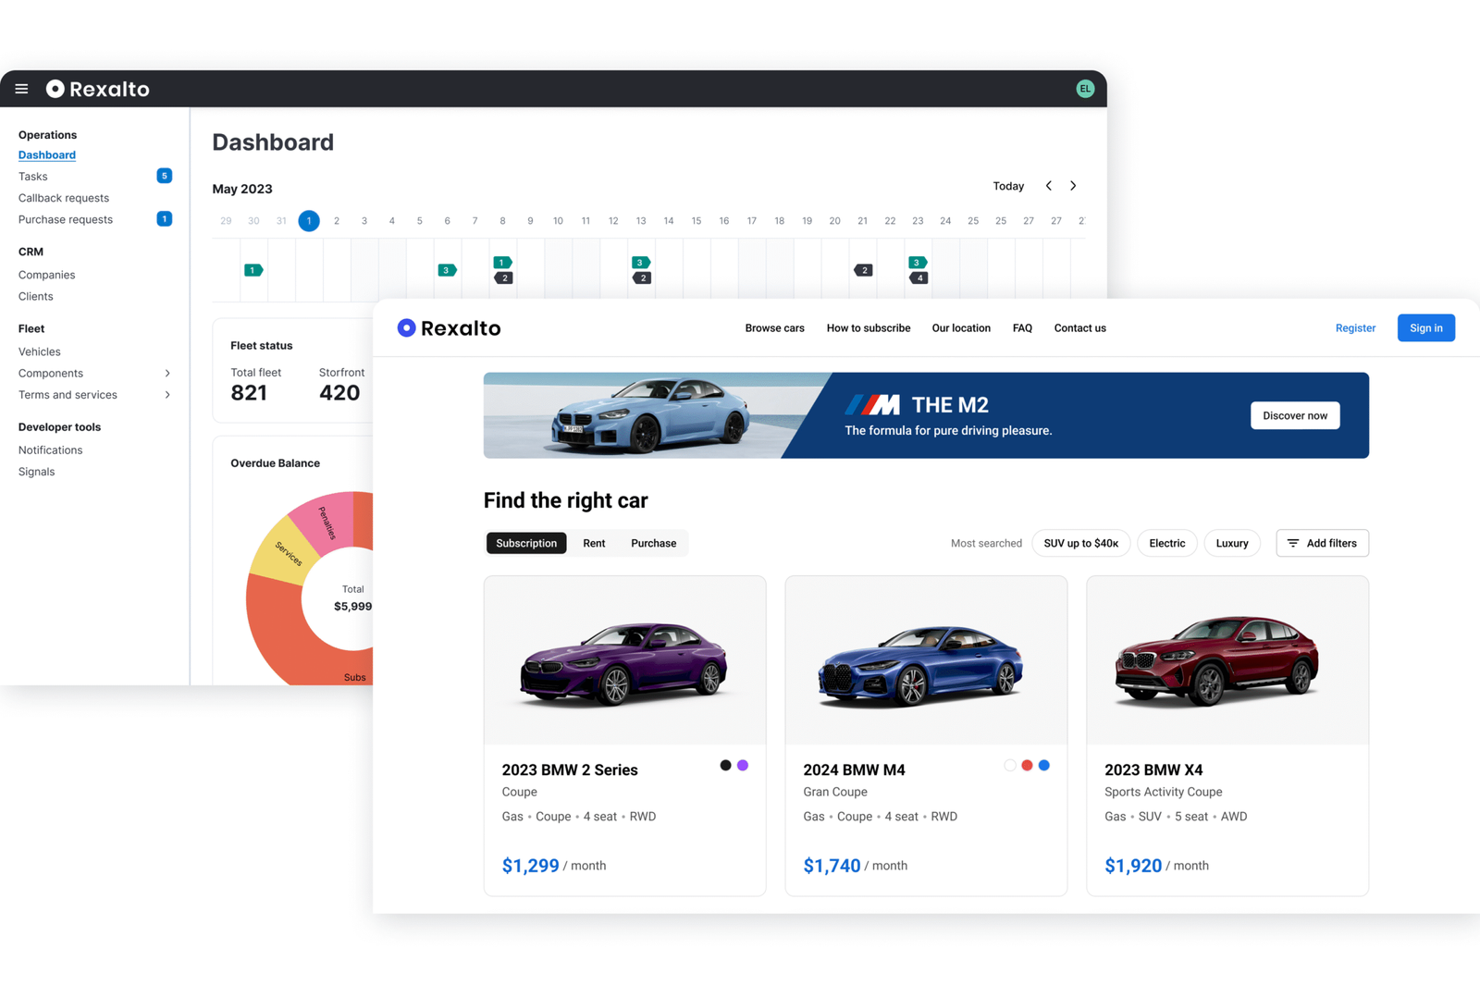Screen dimensions: 1480x985
Task: Open How to subscribe nav link
Action: click(x=869, y=328)
